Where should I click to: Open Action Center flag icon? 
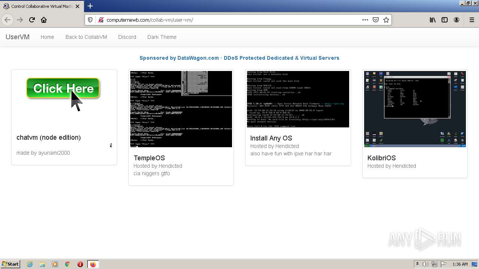click(x=443, y=264)
